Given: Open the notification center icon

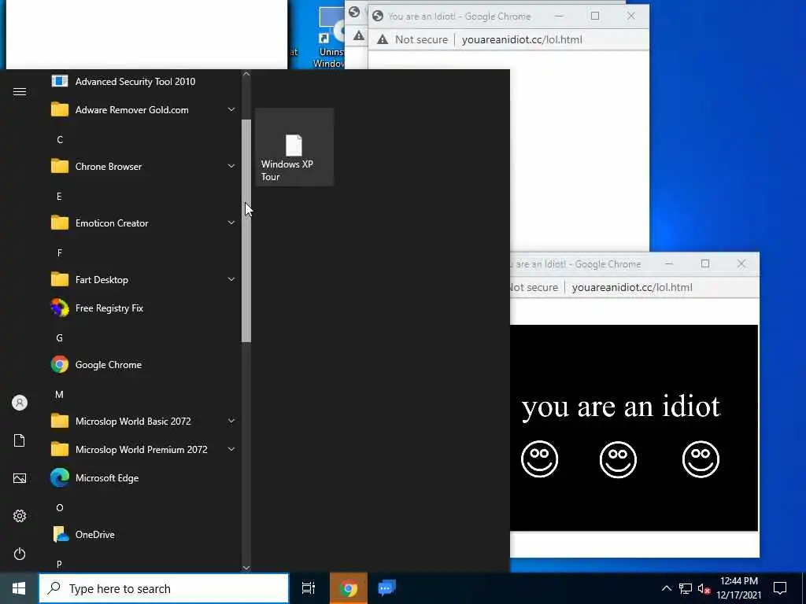Looking at the screenshot, I should pyautogui.click(x=780, y=588).
